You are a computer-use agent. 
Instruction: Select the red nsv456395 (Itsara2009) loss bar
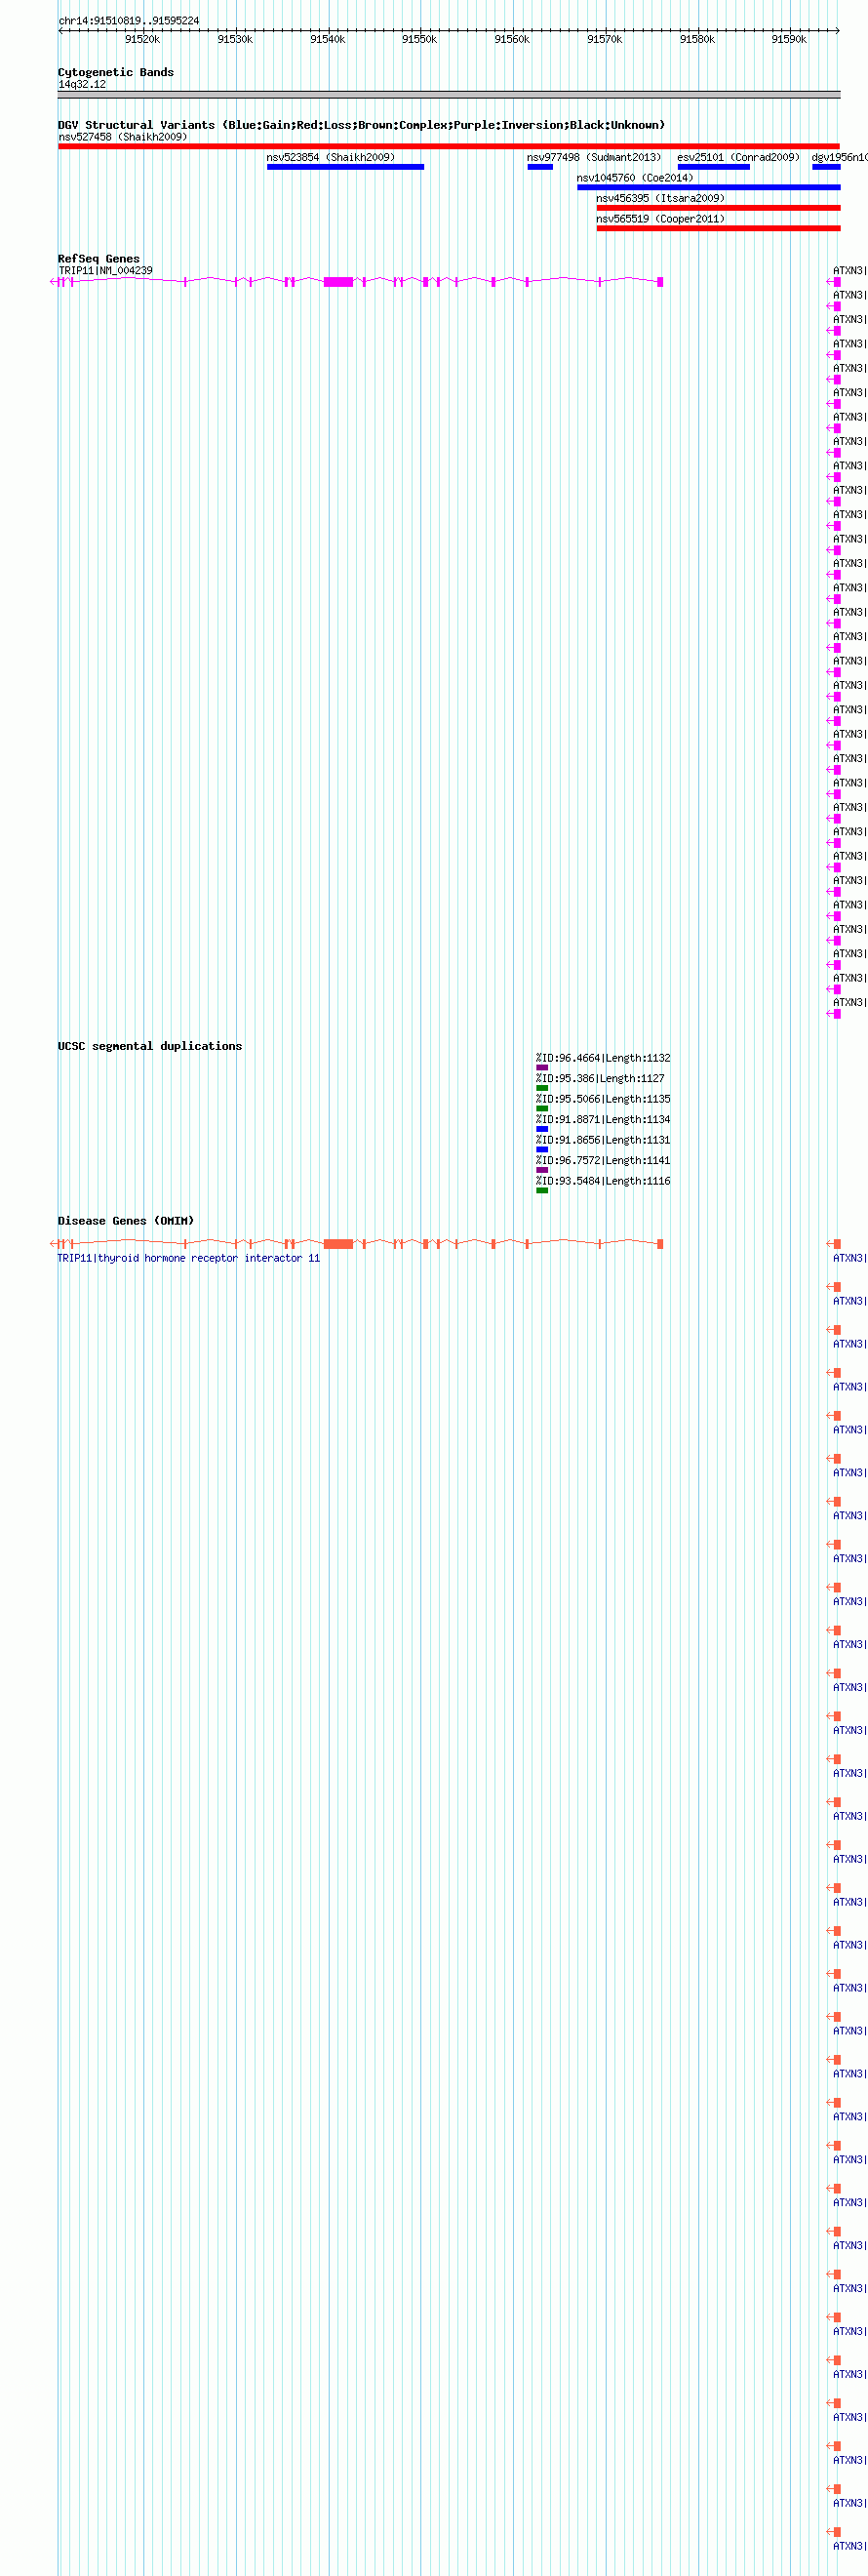718,208
